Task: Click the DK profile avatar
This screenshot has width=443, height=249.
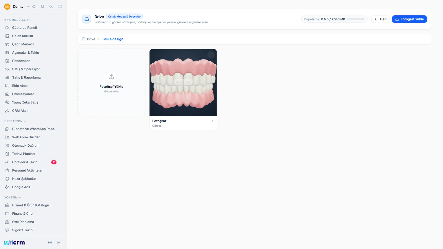Action: click(7, 7)
